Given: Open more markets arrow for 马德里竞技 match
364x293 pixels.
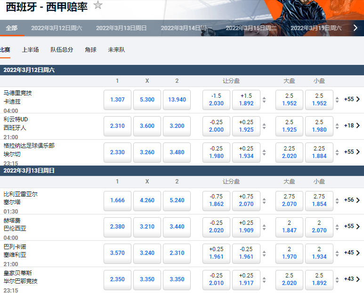Looking at the screenshot, I should (358, 99).
